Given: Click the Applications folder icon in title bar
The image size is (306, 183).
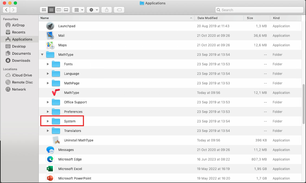Looking at the screenshot, I should (142, 3).
